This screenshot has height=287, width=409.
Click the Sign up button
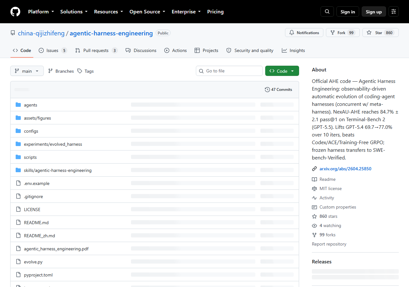374,12
